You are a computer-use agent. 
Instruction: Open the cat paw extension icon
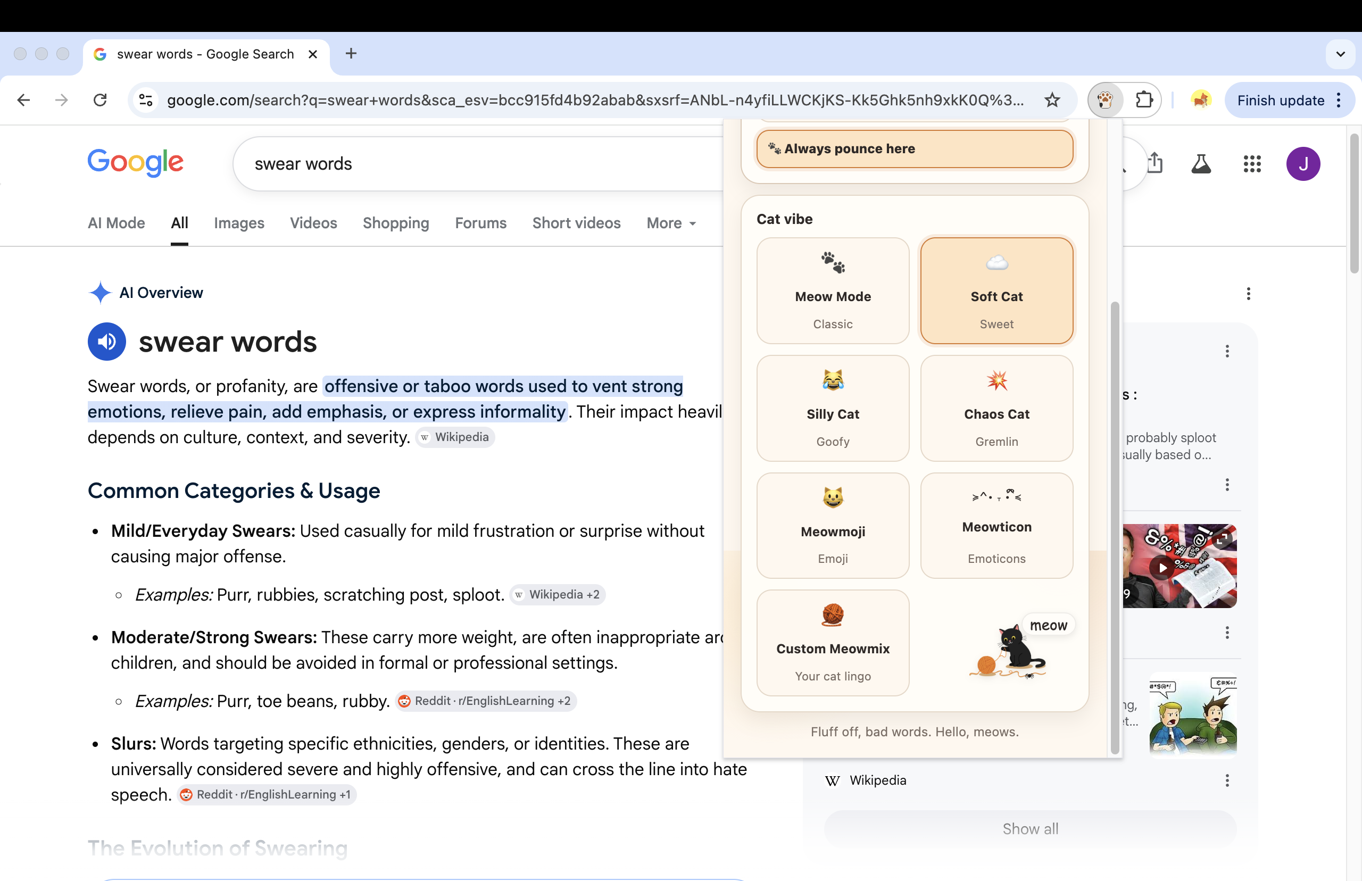1105,100
